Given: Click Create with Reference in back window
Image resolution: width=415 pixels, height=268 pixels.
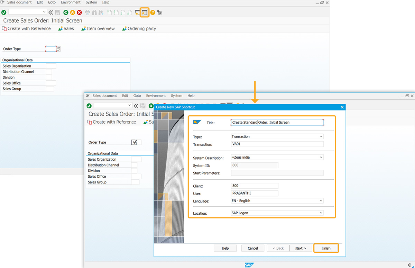Looking at the screenshot, I should [x=27, y=29].
